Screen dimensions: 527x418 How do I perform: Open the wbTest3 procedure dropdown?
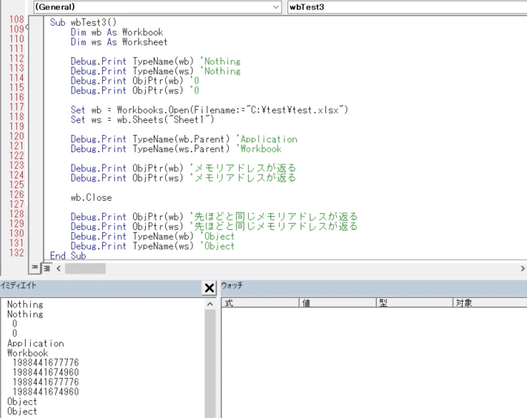click(407, 7)
